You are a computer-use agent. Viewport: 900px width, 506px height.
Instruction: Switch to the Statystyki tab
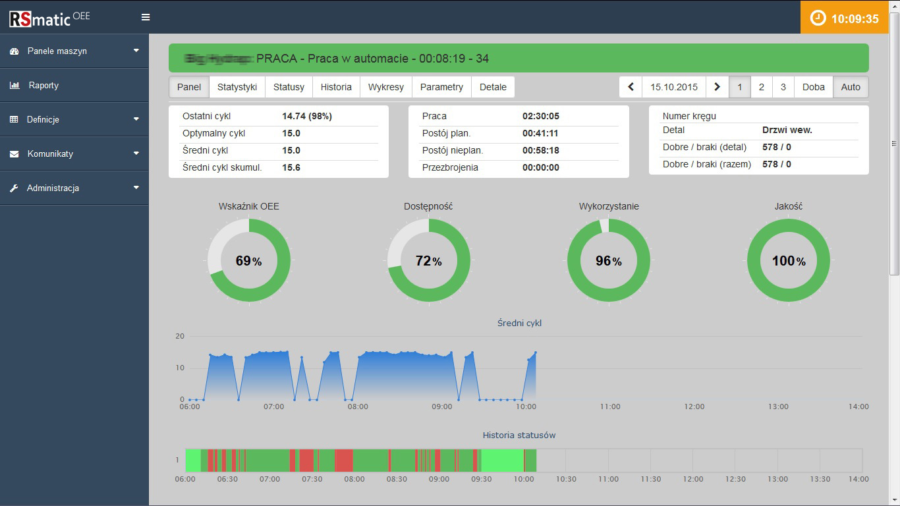tap(237, 87)
